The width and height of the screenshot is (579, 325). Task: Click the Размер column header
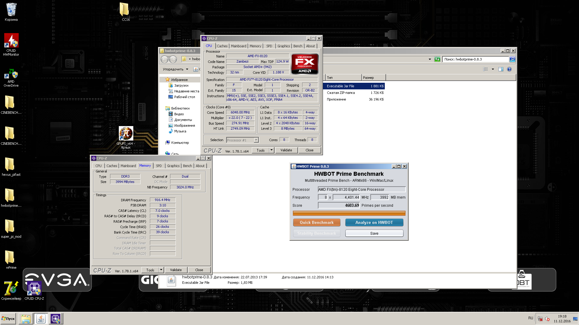pyautogui.click(x=373, y=78)
